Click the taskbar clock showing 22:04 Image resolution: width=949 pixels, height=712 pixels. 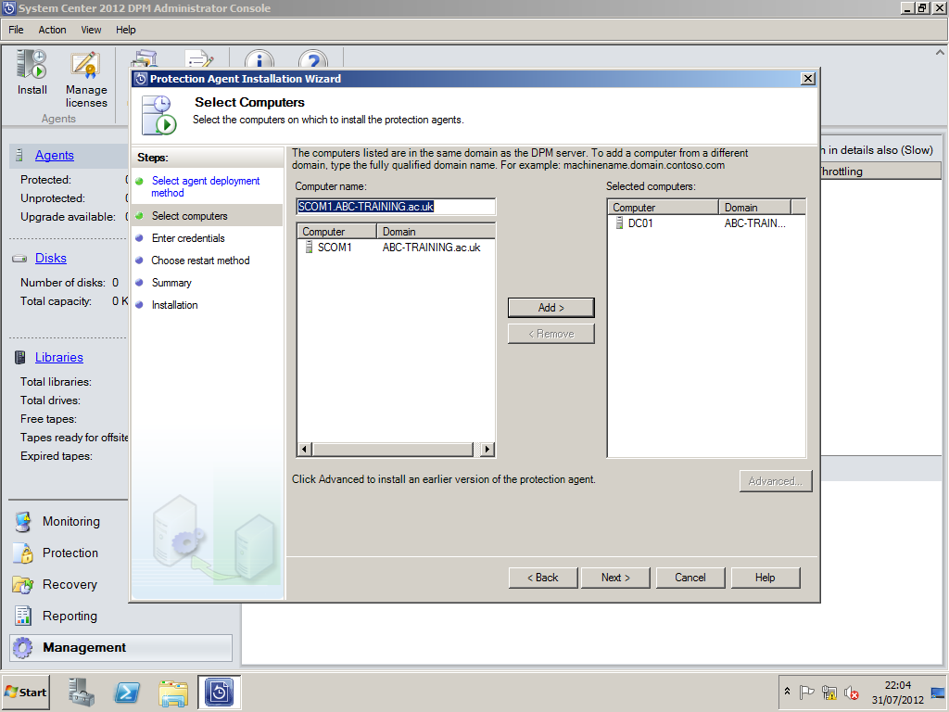tap(897, 692)
